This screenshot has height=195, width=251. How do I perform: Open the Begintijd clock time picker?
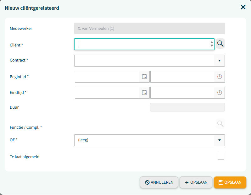coord(220,77)
